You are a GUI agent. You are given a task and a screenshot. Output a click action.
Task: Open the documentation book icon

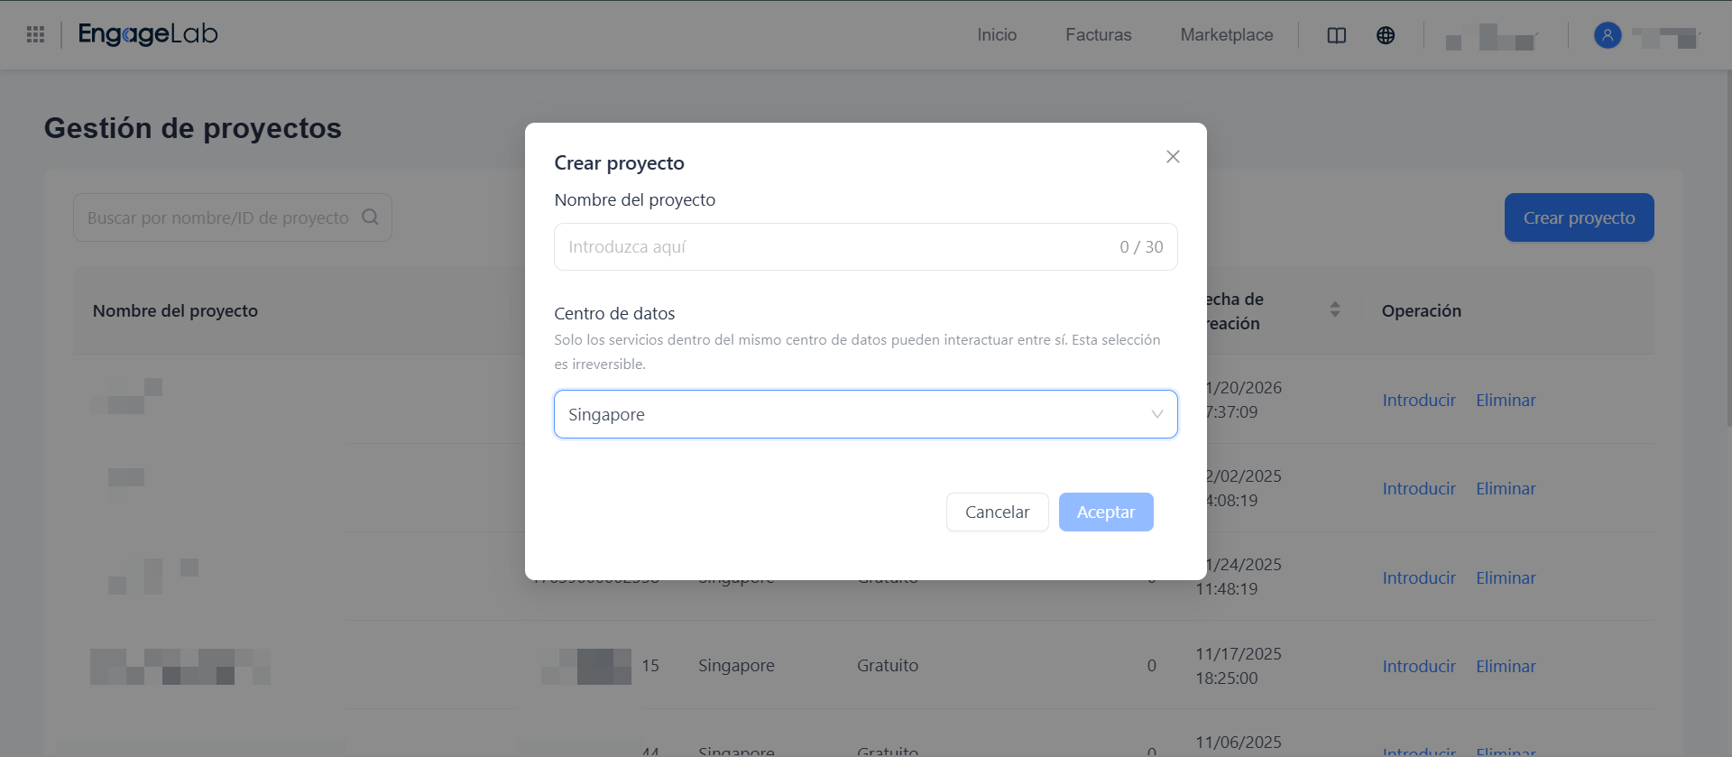[1336, 35]
